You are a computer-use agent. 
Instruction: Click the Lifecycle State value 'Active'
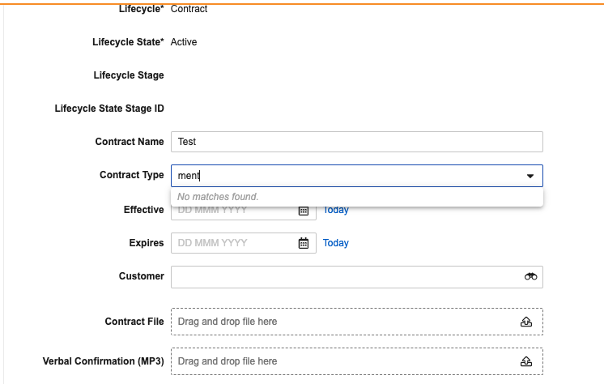(184, 41)
